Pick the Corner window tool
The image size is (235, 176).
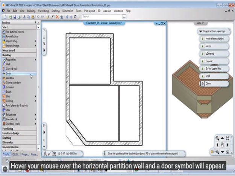pyautogui.click(x=13, y=82)
